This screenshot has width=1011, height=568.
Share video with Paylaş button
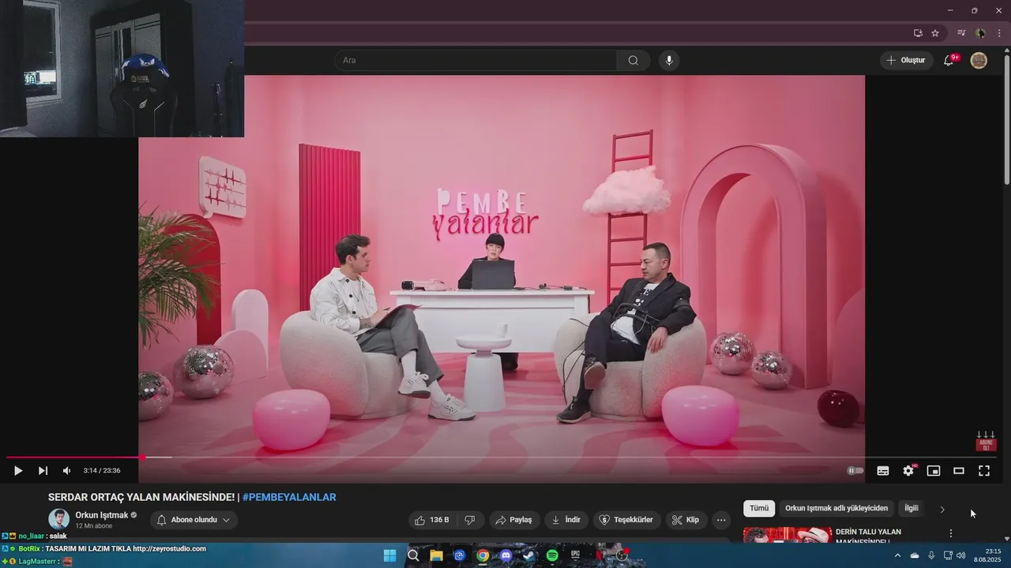coord(514,520)
